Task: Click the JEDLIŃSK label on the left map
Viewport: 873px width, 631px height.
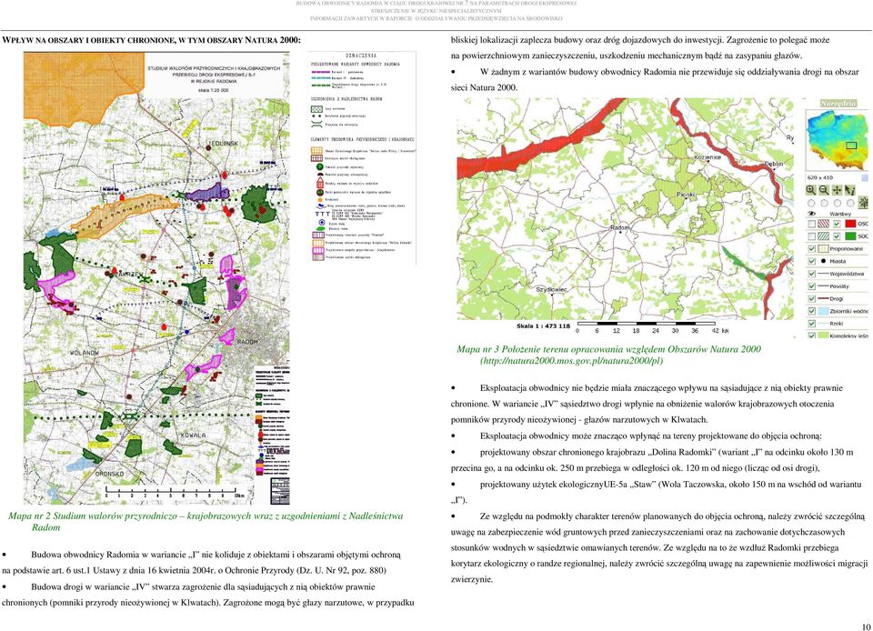Action: 223,144
